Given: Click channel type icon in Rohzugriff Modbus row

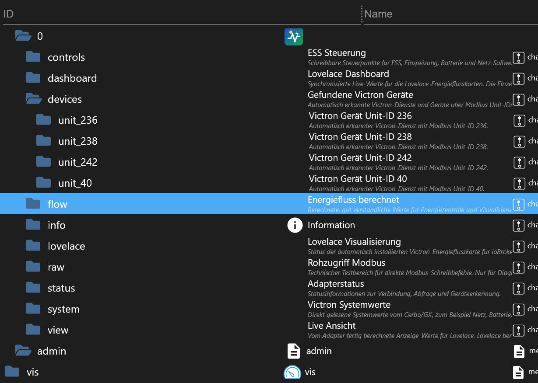Looking at the screenshot, I should [x=519, y=267].
